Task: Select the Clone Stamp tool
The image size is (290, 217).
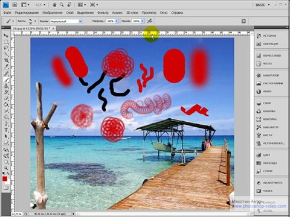Action: 6,86
